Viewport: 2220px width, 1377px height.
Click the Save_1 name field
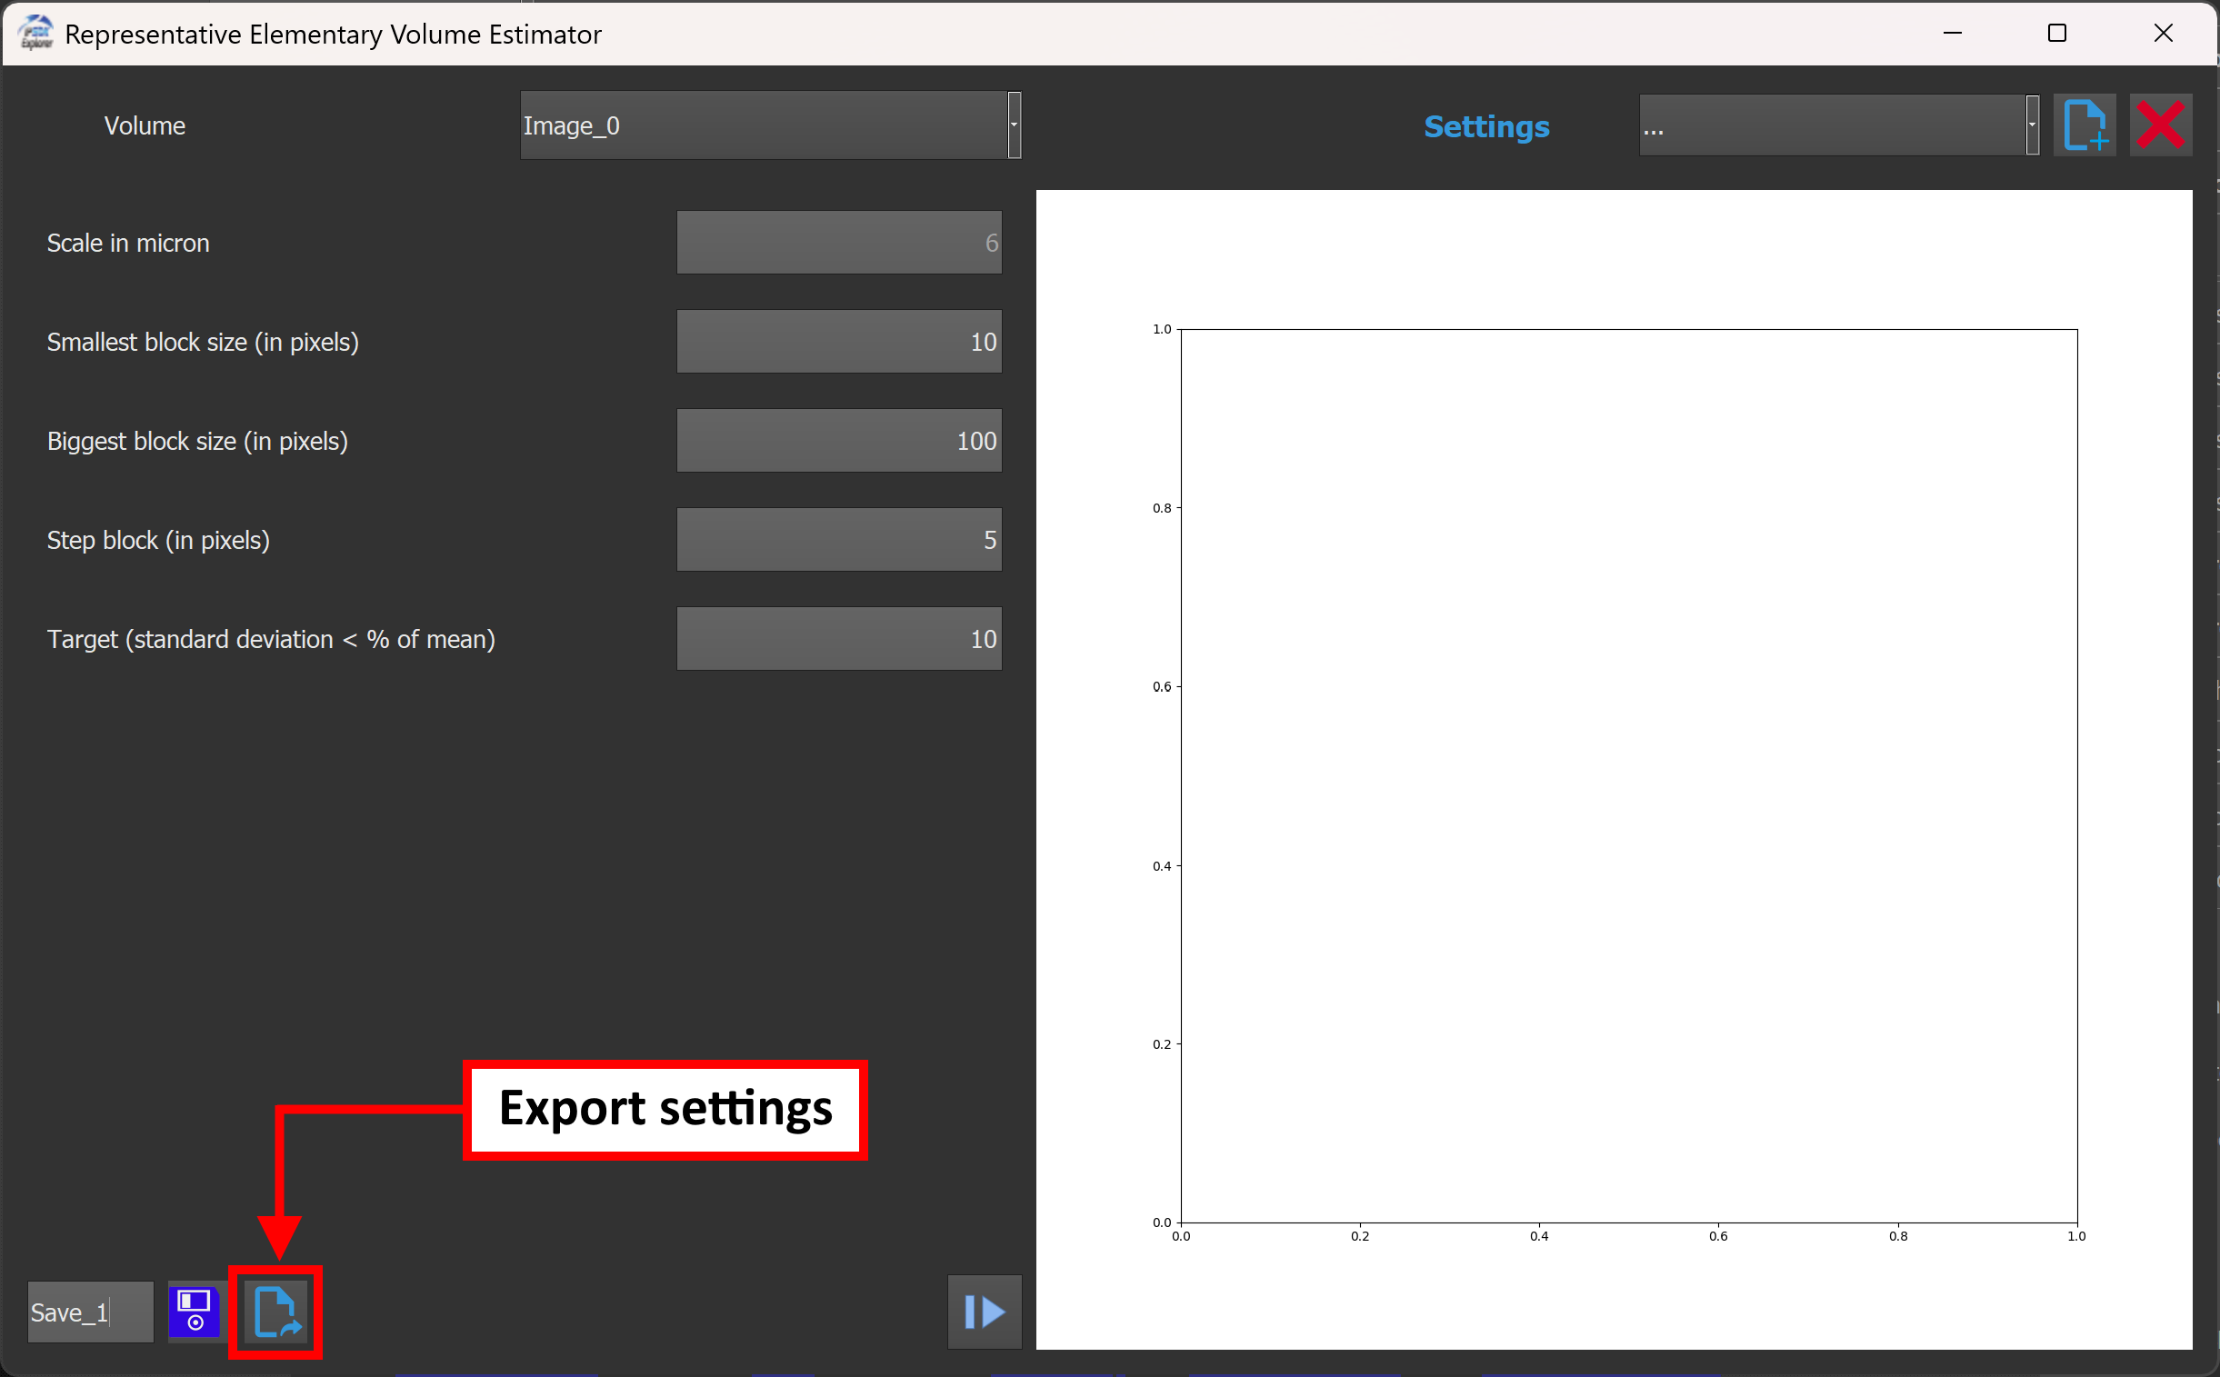pos(88,1312)
